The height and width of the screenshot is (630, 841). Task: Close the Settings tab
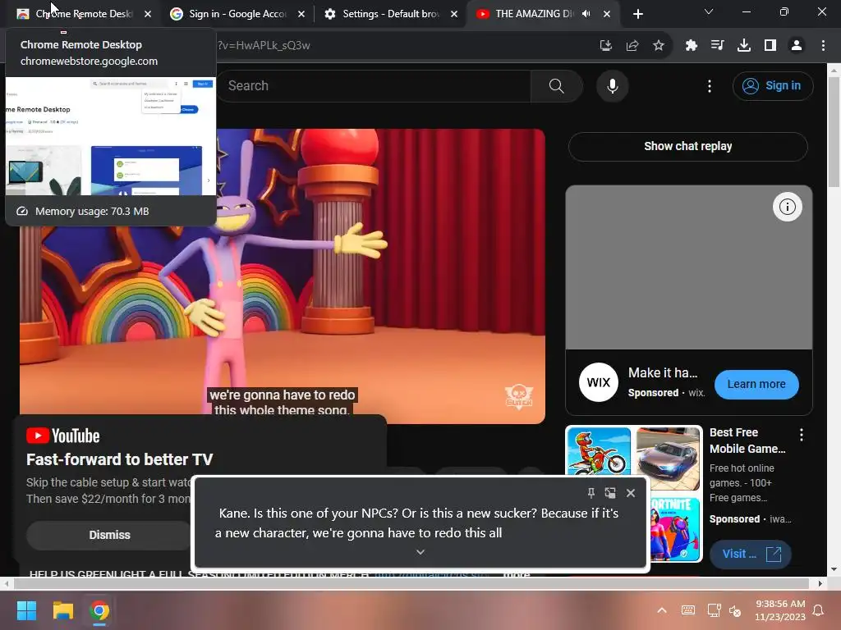click(453, 14)
